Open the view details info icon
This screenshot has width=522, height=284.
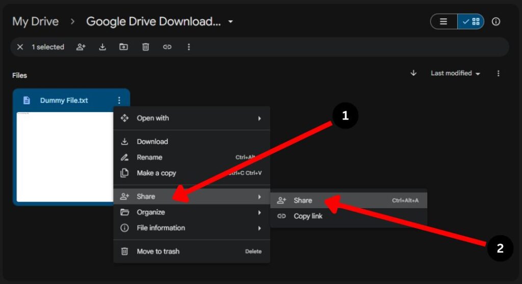(495, 21)
